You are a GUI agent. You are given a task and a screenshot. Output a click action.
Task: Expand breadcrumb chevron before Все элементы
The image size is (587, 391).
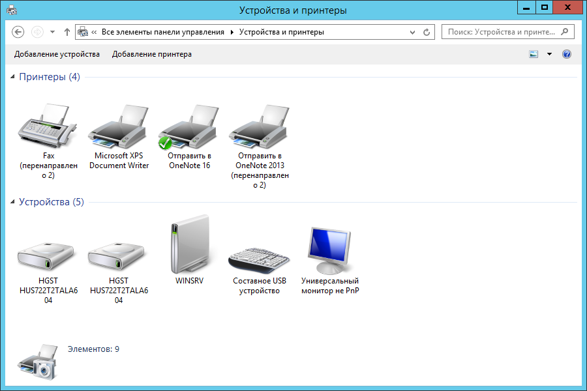(x=94, y=32)
